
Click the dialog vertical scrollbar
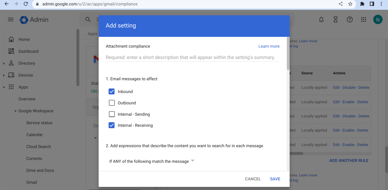point(288,53)
